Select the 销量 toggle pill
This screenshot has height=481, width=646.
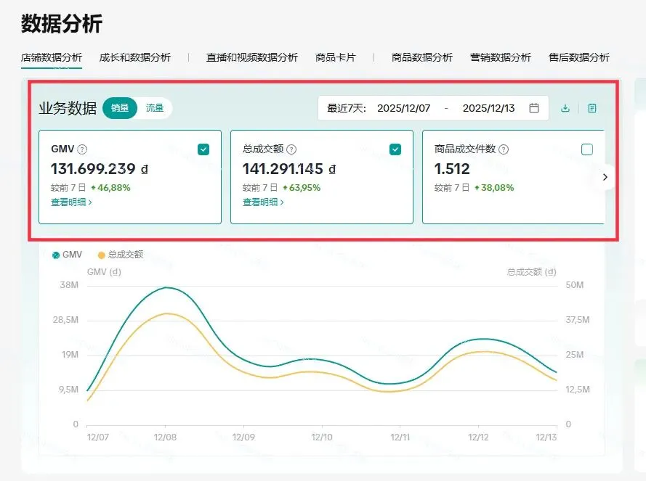(120, 108)
